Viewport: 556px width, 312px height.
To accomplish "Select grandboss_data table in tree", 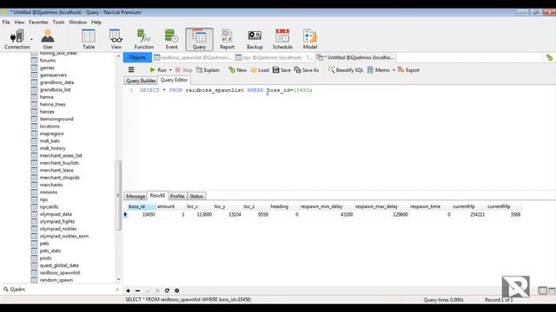I will [56, 82].
